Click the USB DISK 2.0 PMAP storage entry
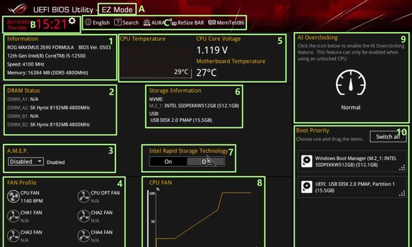The image size is (412, 247). [181, 120]
